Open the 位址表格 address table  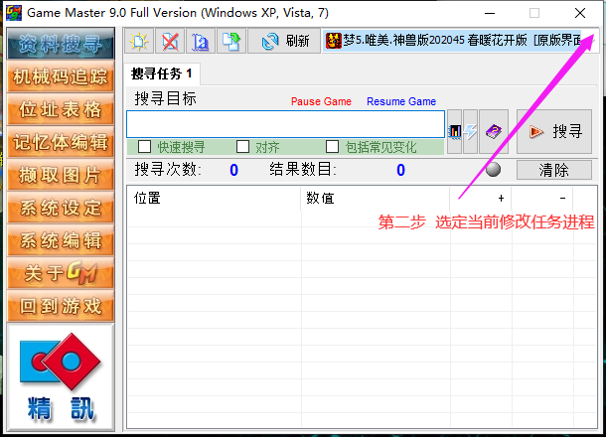click(x=61, y=109)
